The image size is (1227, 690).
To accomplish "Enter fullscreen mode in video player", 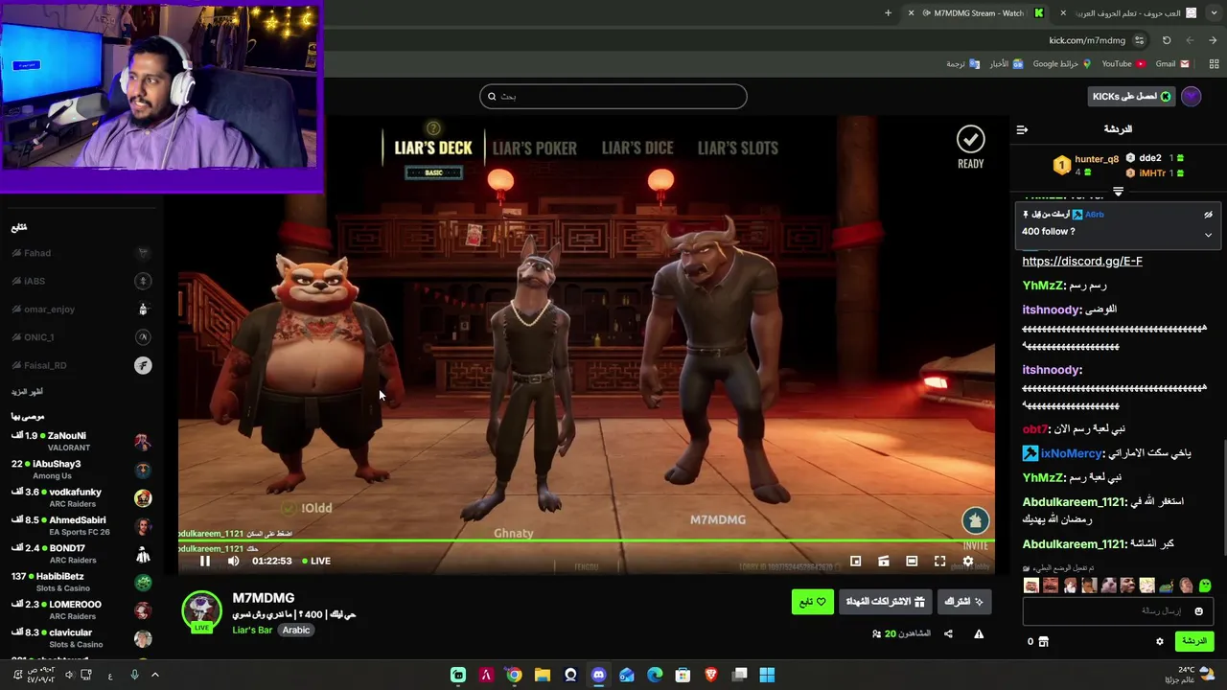I will coord(939,561).
